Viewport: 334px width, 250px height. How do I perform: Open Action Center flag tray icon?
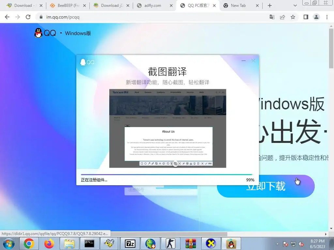click(285, 244)
